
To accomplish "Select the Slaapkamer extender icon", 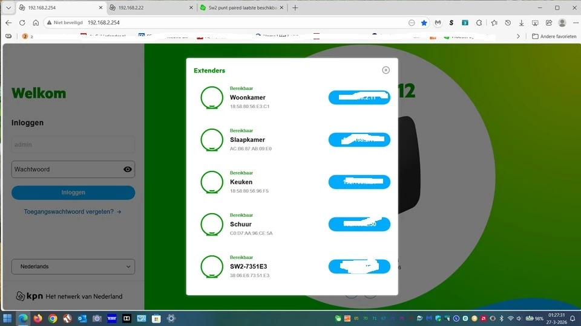I will [x=212, y=139].
